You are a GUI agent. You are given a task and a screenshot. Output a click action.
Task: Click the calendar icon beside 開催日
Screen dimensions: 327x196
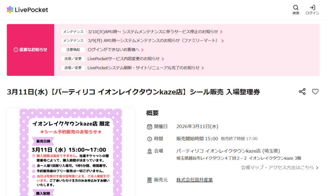coord(149,126)
